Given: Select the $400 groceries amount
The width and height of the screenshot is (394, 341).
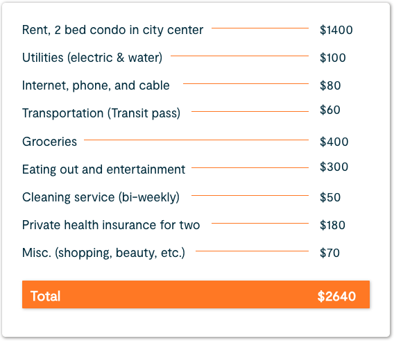Looking at the screenshot, I should click(x=334, y=142).
